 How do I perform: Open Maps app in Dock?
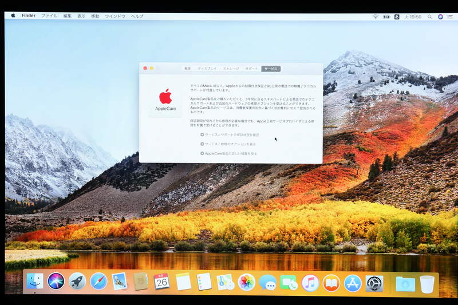[225, 282]
